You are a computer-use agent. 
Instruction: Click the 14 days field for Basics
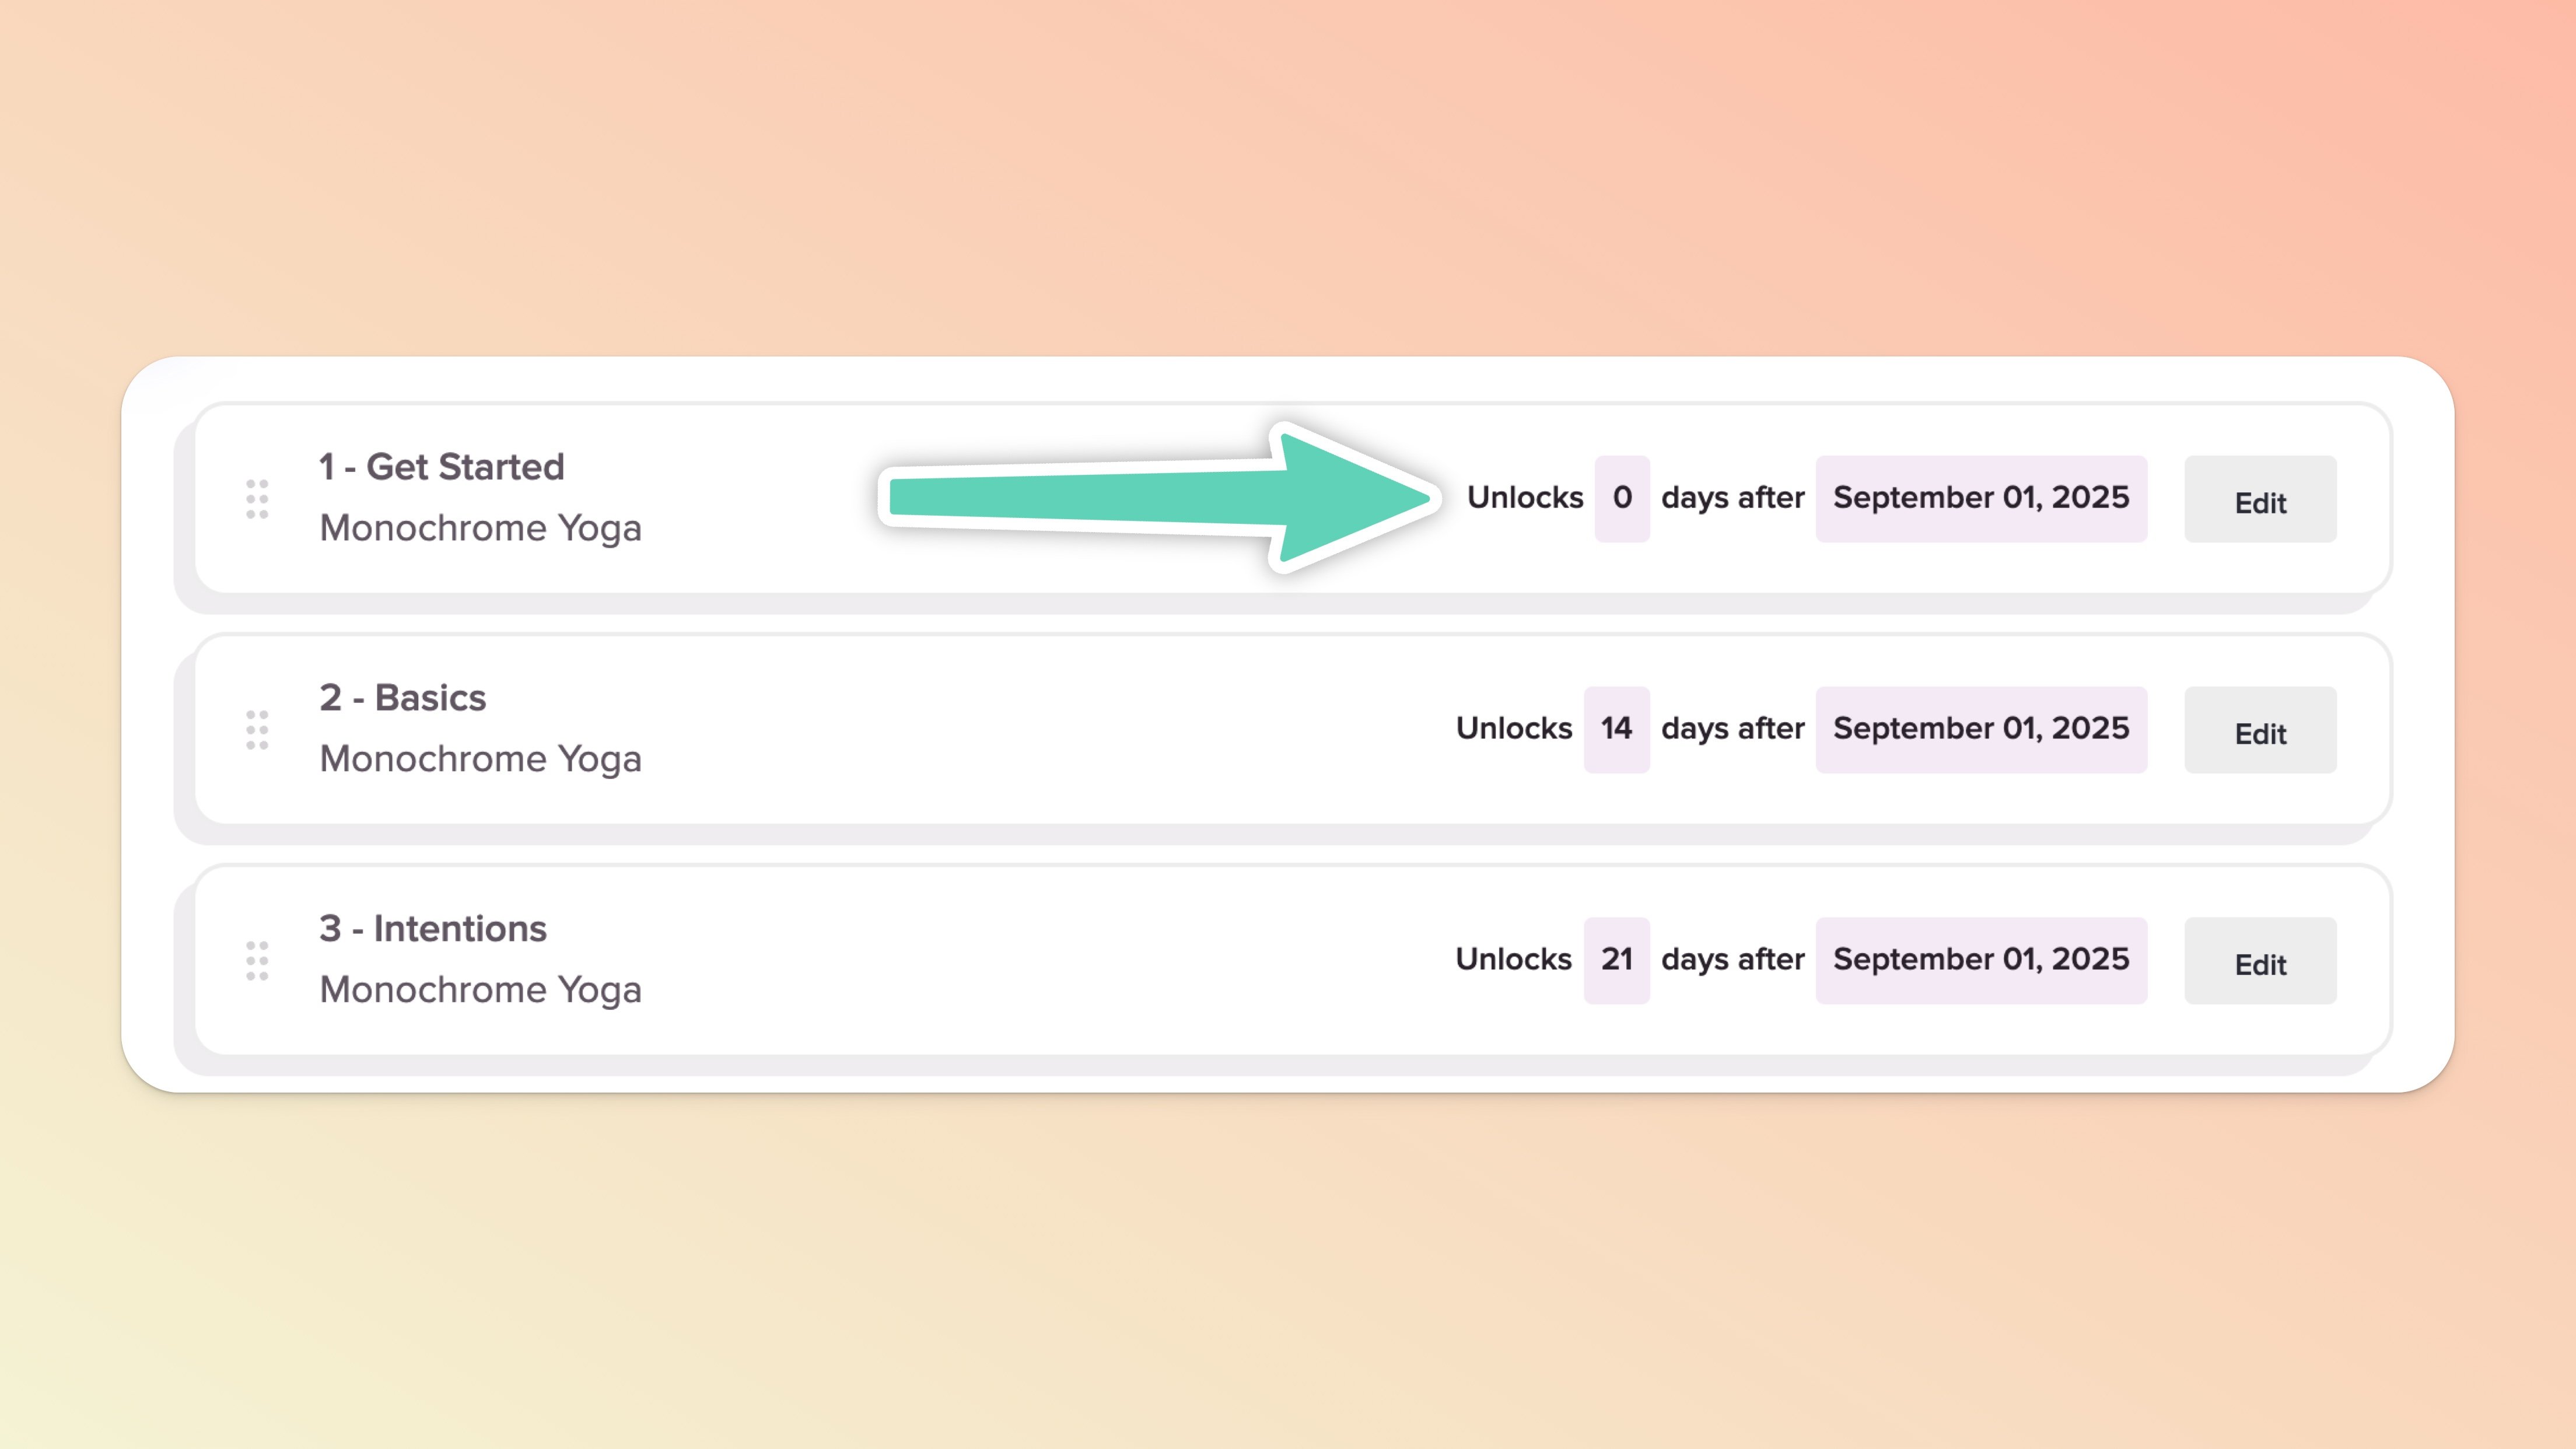pyautogui.click(x=1615, y=729)
